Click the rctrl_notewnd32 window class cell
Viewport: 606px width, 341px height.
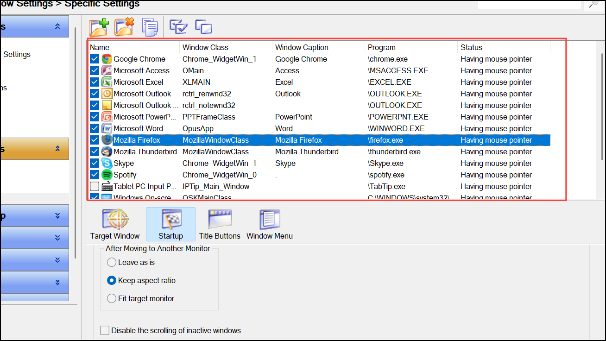coord(209,105)
